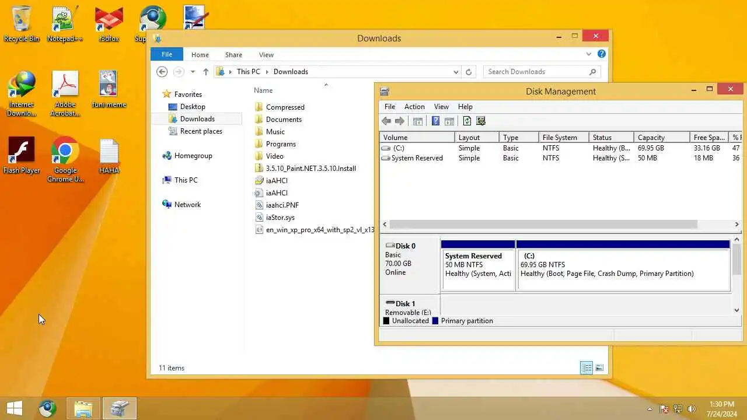Image resolution: width=747 pixels, height=420 pixels.
Task: Select Notepad++ desktop icon
Action: pos(65,24)
